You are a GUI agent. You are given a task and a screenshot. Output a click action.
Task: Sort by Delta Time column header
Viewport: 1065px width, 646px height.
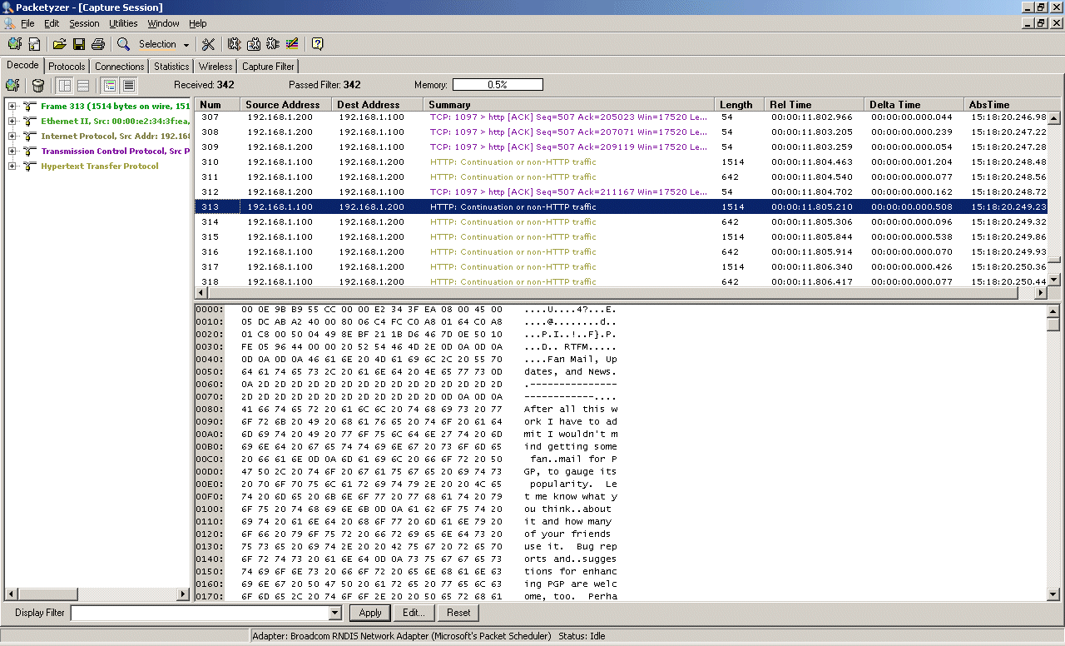pyautogui.click(x=914, y=105)
